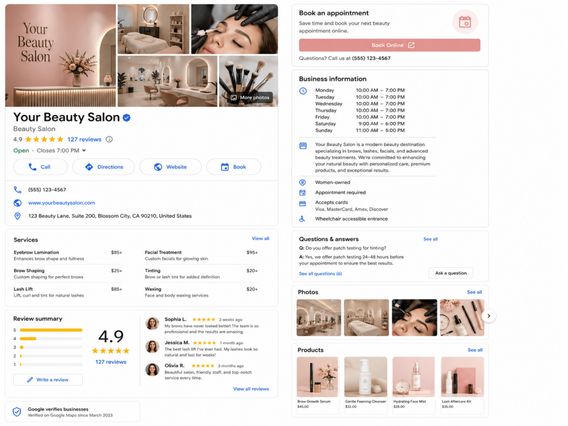Open the www.yourbeautysalon.com link

[62, 203]
